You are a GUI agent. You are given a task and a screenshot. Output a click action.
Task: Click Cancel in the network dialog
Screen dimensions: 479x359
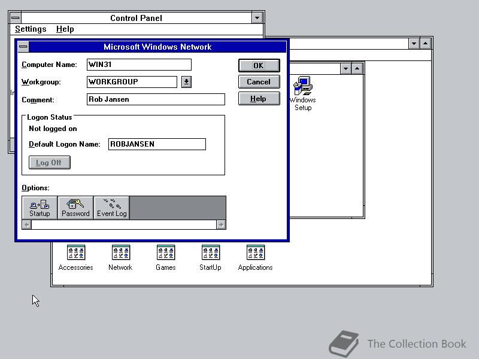click(259, 82)
